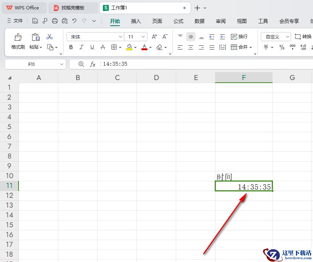This screenshot has height=262, width=313.
Task: Toggle middle vertical alignment
Action: click(191, 37)
